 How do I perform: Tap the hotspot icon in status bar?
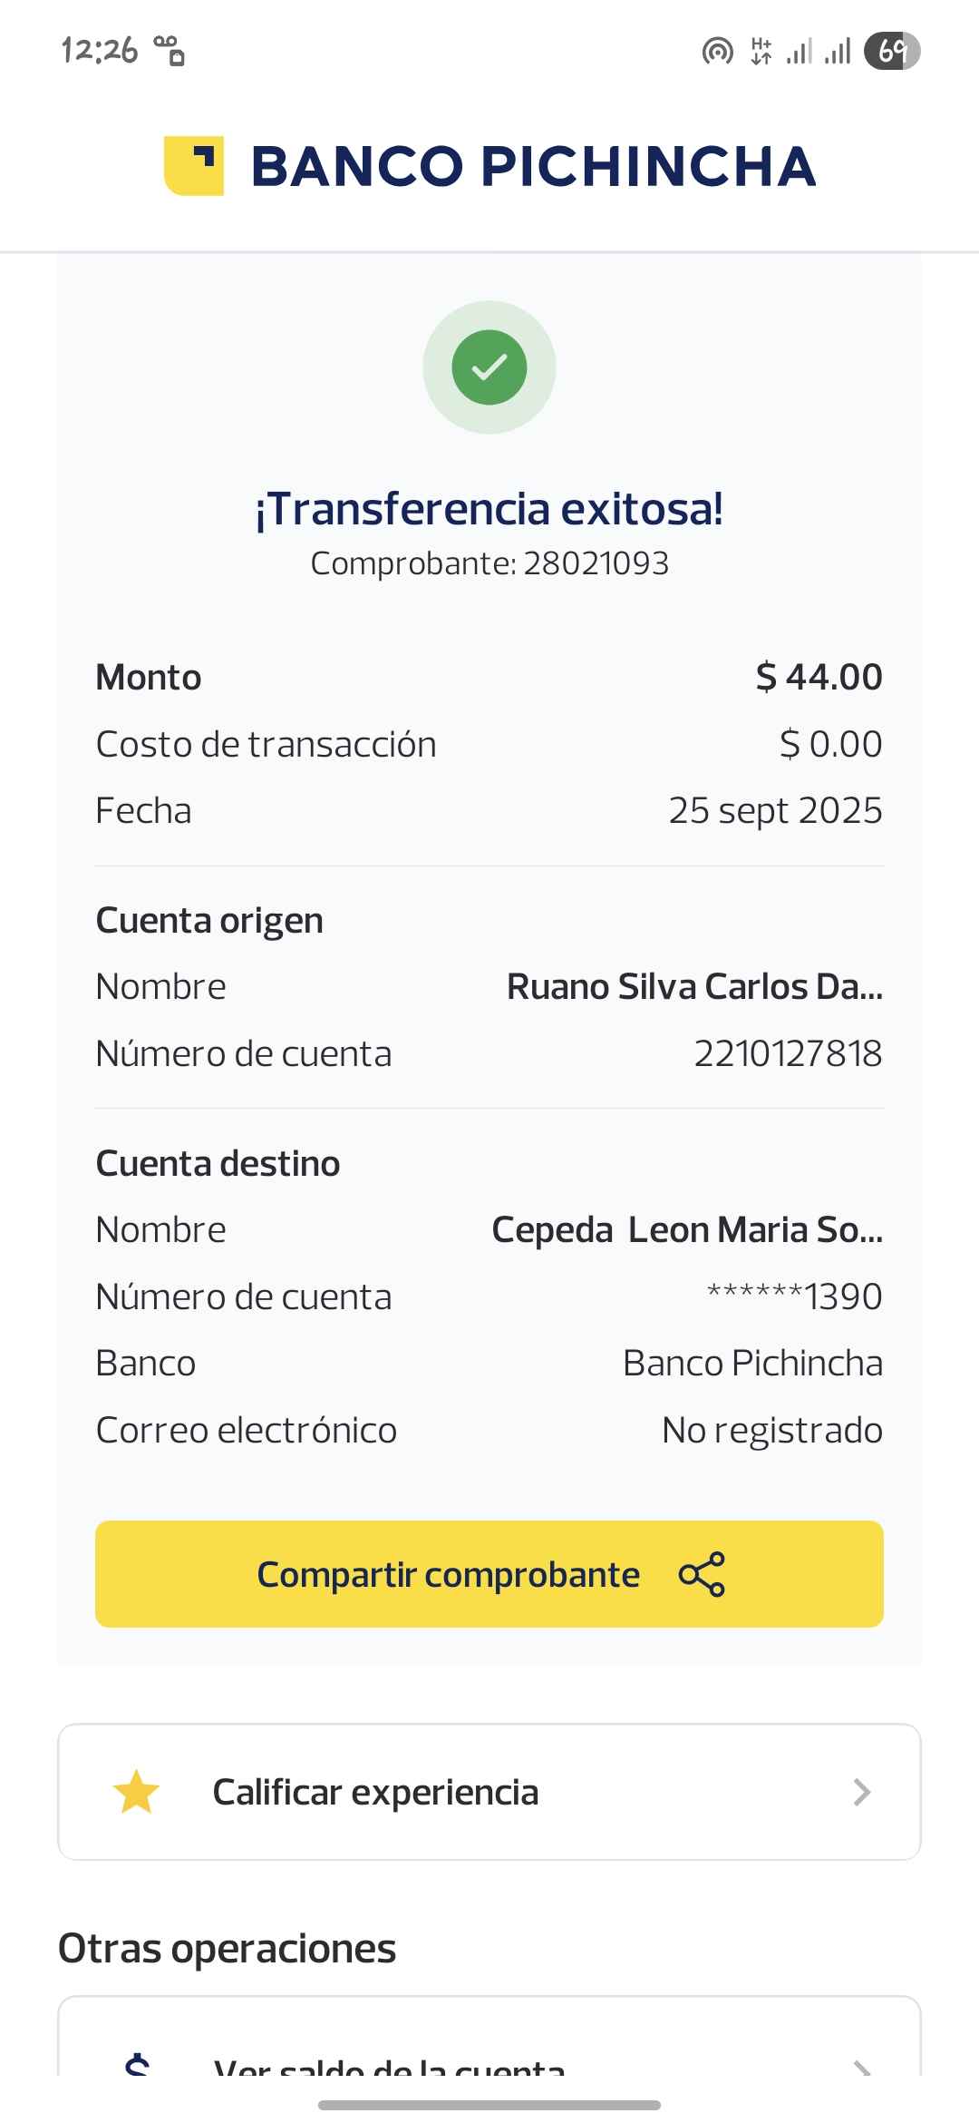(717, 51)
